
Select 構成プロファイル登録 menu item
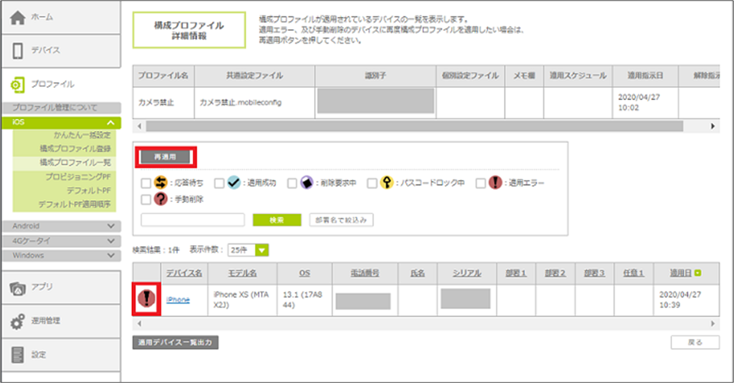pos(75,149)
